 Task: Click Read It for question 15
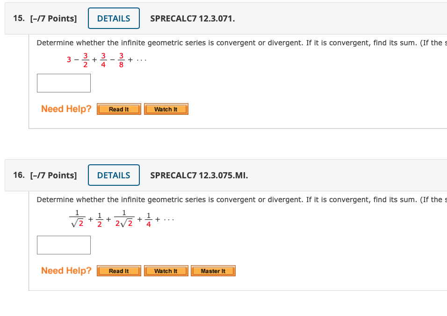[118, 109]
